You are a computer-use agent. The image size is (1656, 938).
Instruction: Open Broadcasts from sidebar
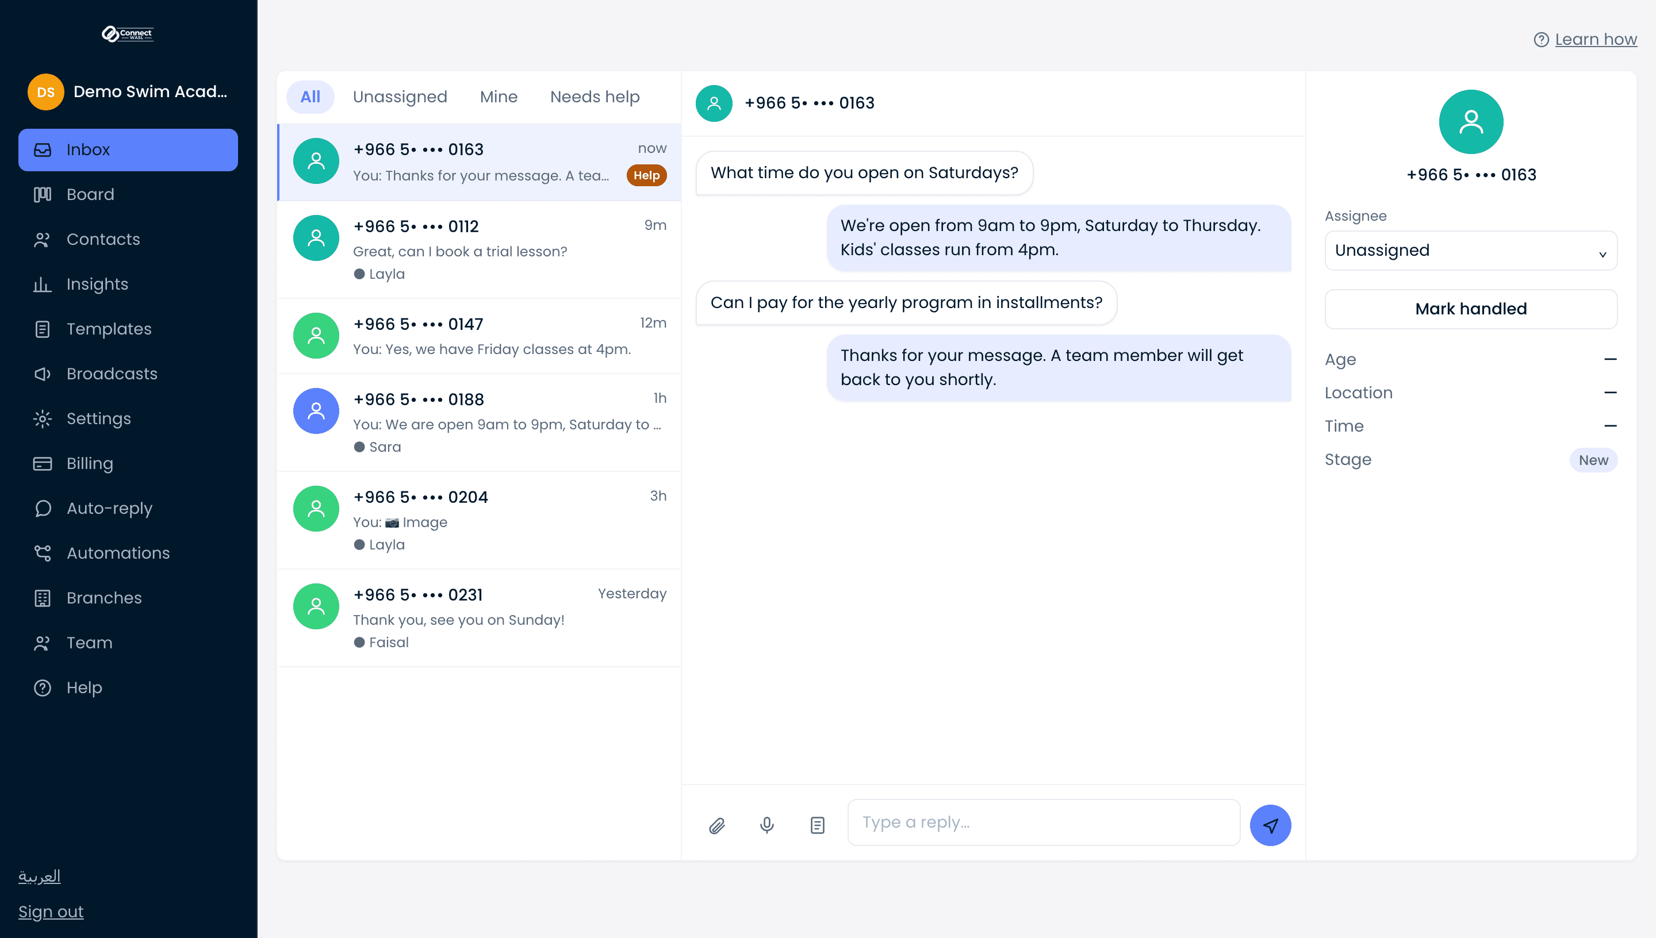tap(128, 374)
